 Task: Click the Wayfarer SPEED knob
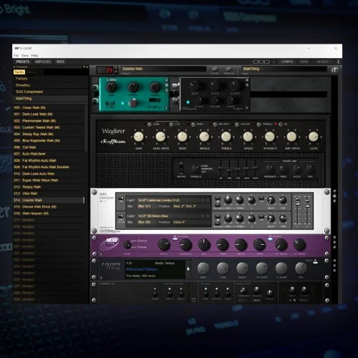click(x=248, y=137)
